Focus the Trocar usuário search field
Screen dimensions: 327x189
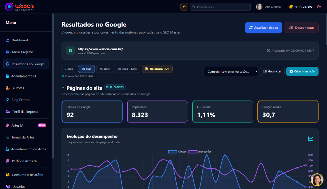(220, 7)
